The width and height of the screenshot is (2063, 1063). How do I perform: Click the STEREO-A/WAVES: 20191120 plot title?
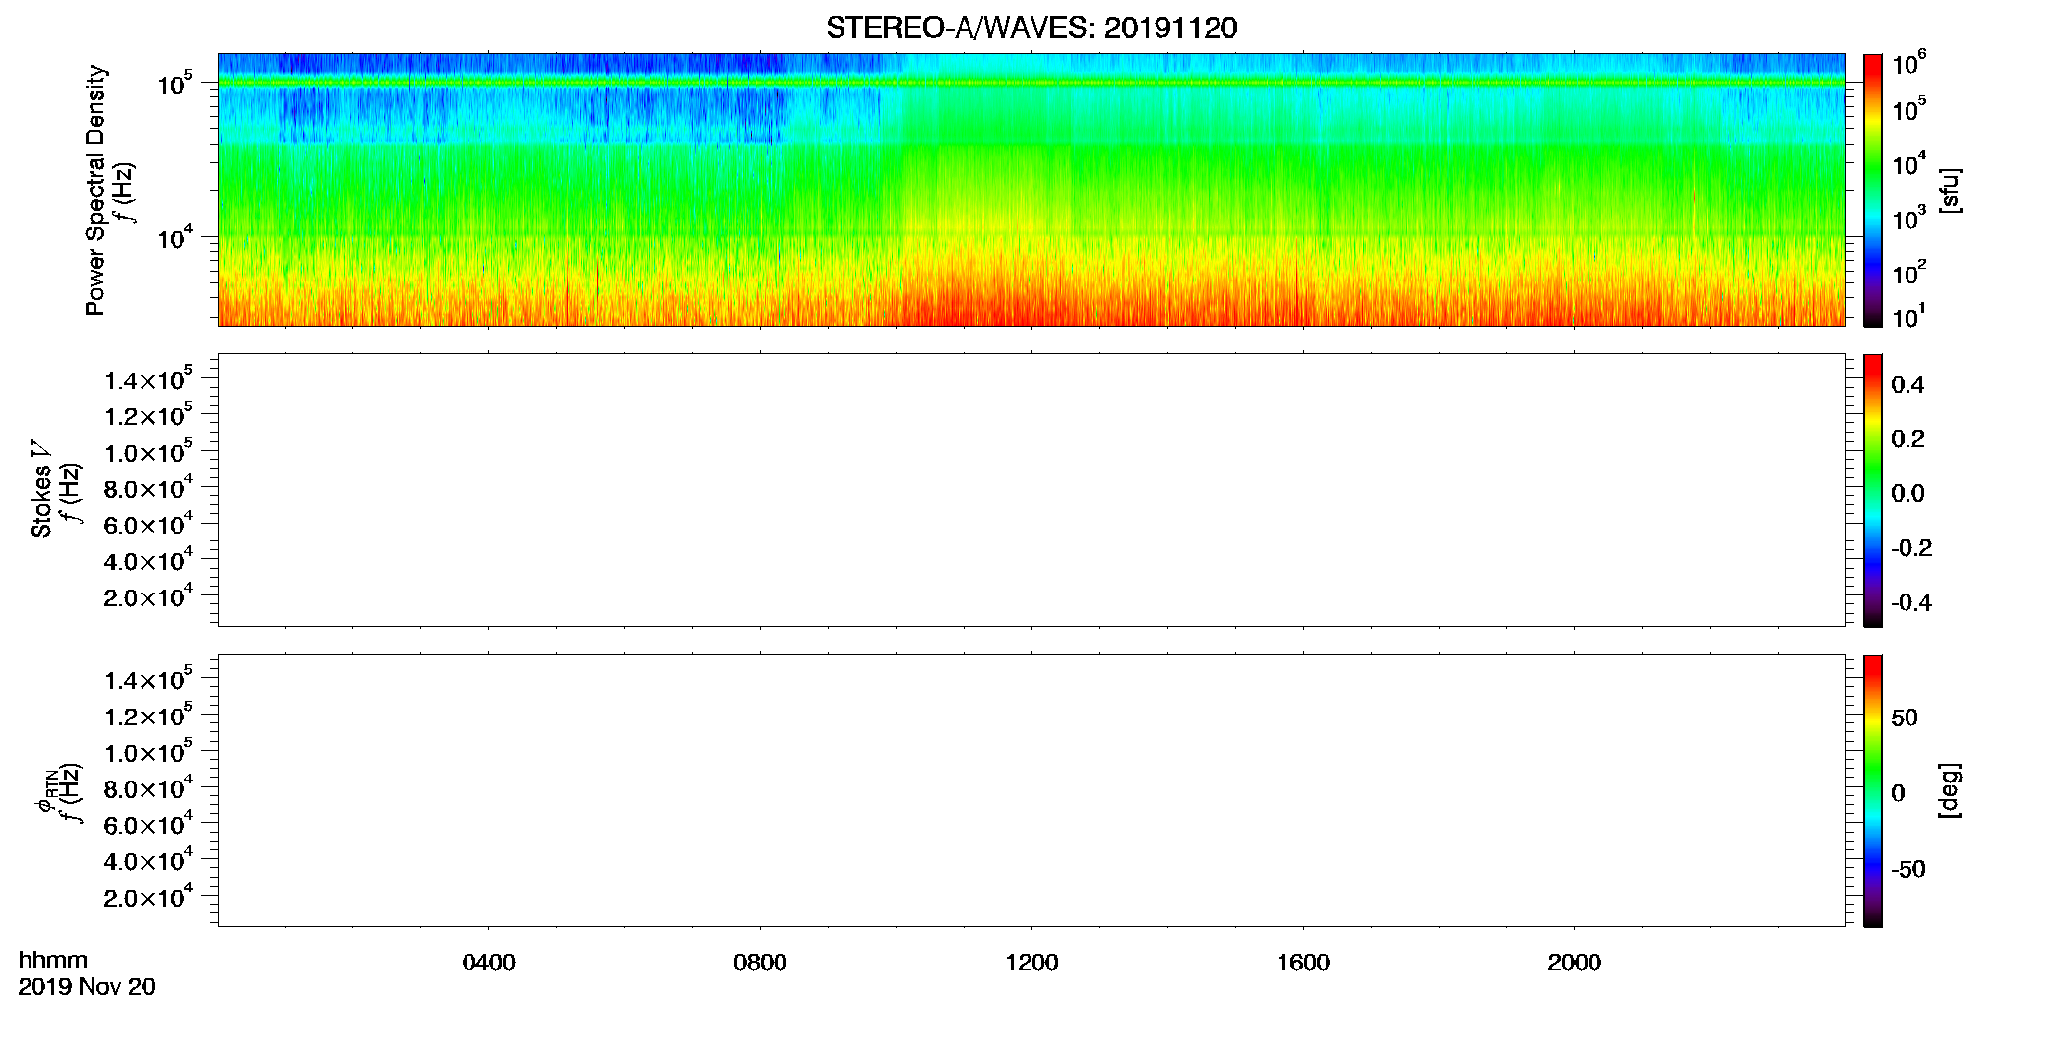tap(1031, 29)
